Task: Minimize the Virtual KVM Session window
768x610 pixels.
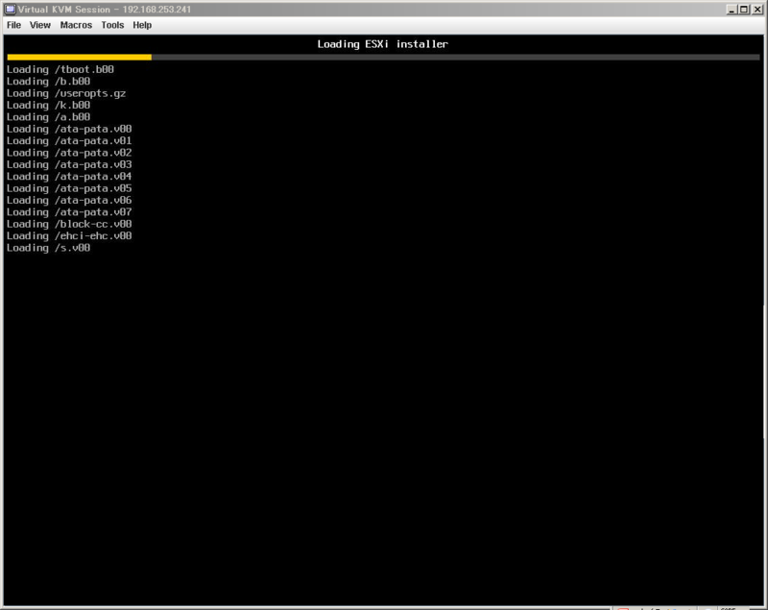Action: 732,10
